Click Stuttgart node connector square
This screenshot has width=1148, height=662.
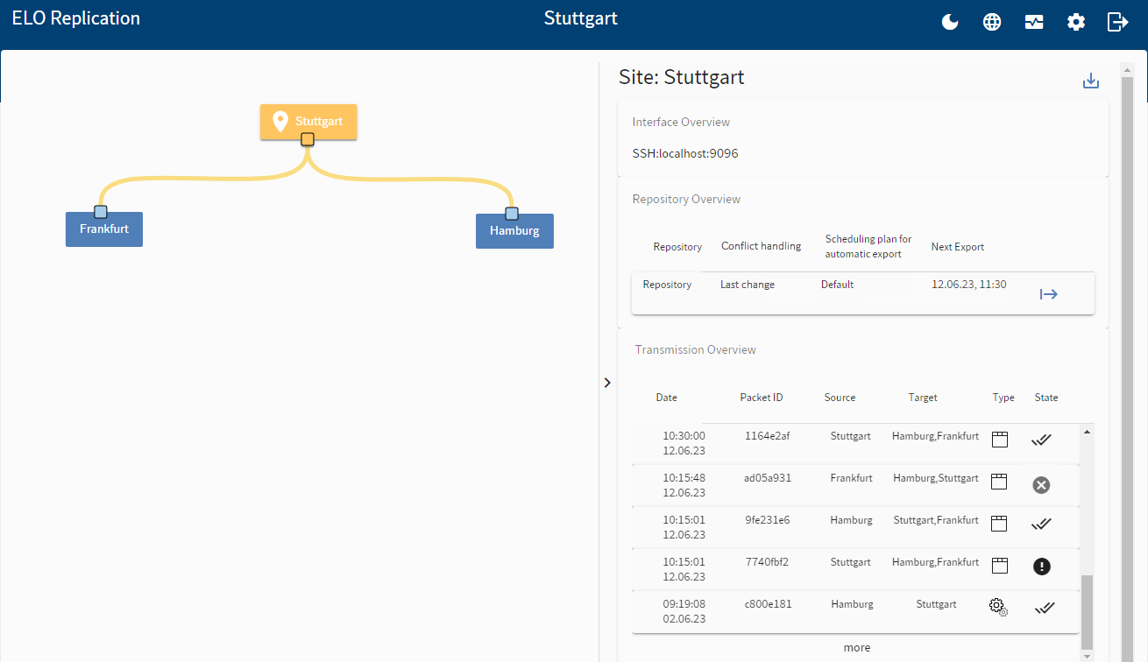click(x=308, y=139)
